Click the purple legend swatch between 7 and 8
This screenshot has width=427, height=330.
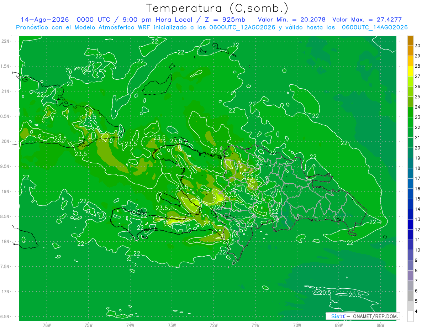click(x=410, y=276)
